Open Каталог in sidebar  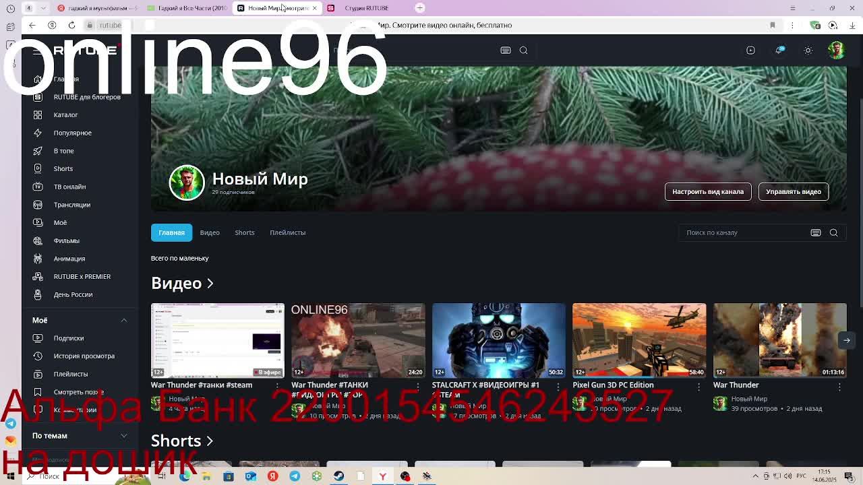tap(80, 115)
